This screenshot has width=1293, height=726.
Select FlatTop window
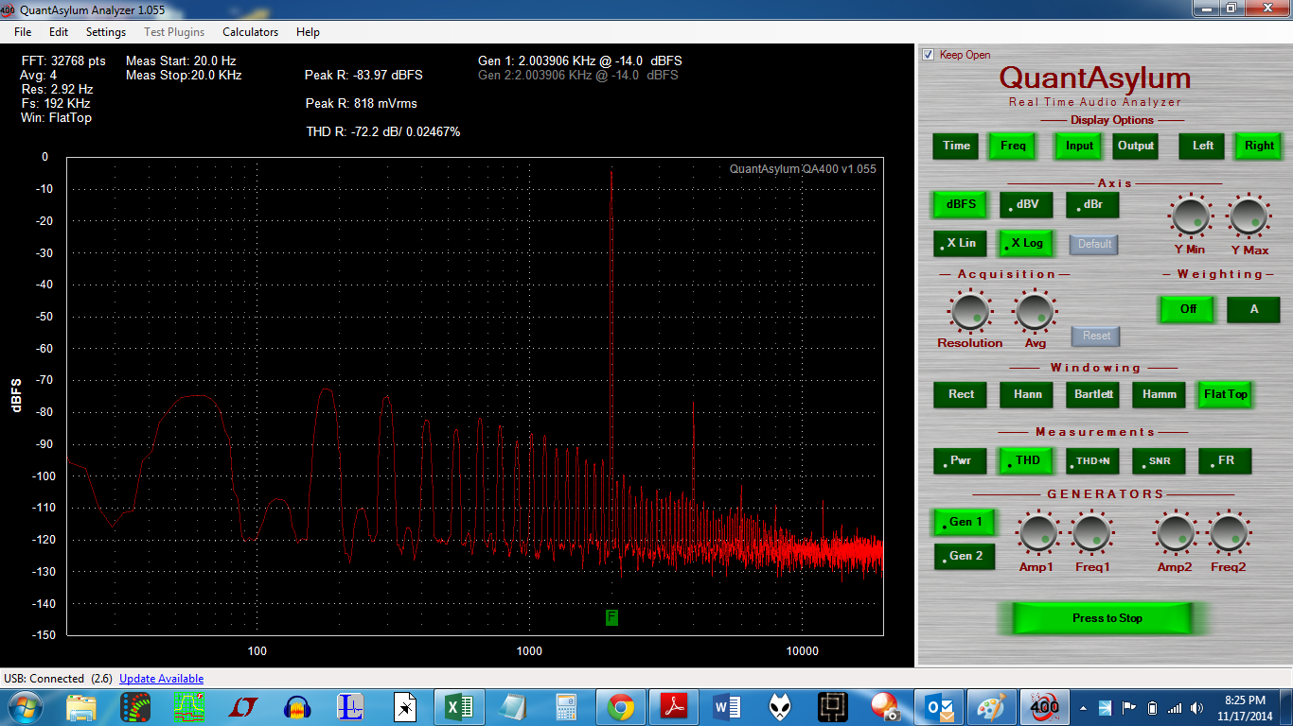click(1226, 394)
